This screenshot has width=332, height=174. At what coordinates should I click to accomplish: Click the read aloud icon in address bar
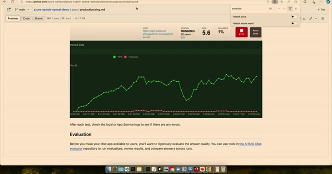click(288, 2)
